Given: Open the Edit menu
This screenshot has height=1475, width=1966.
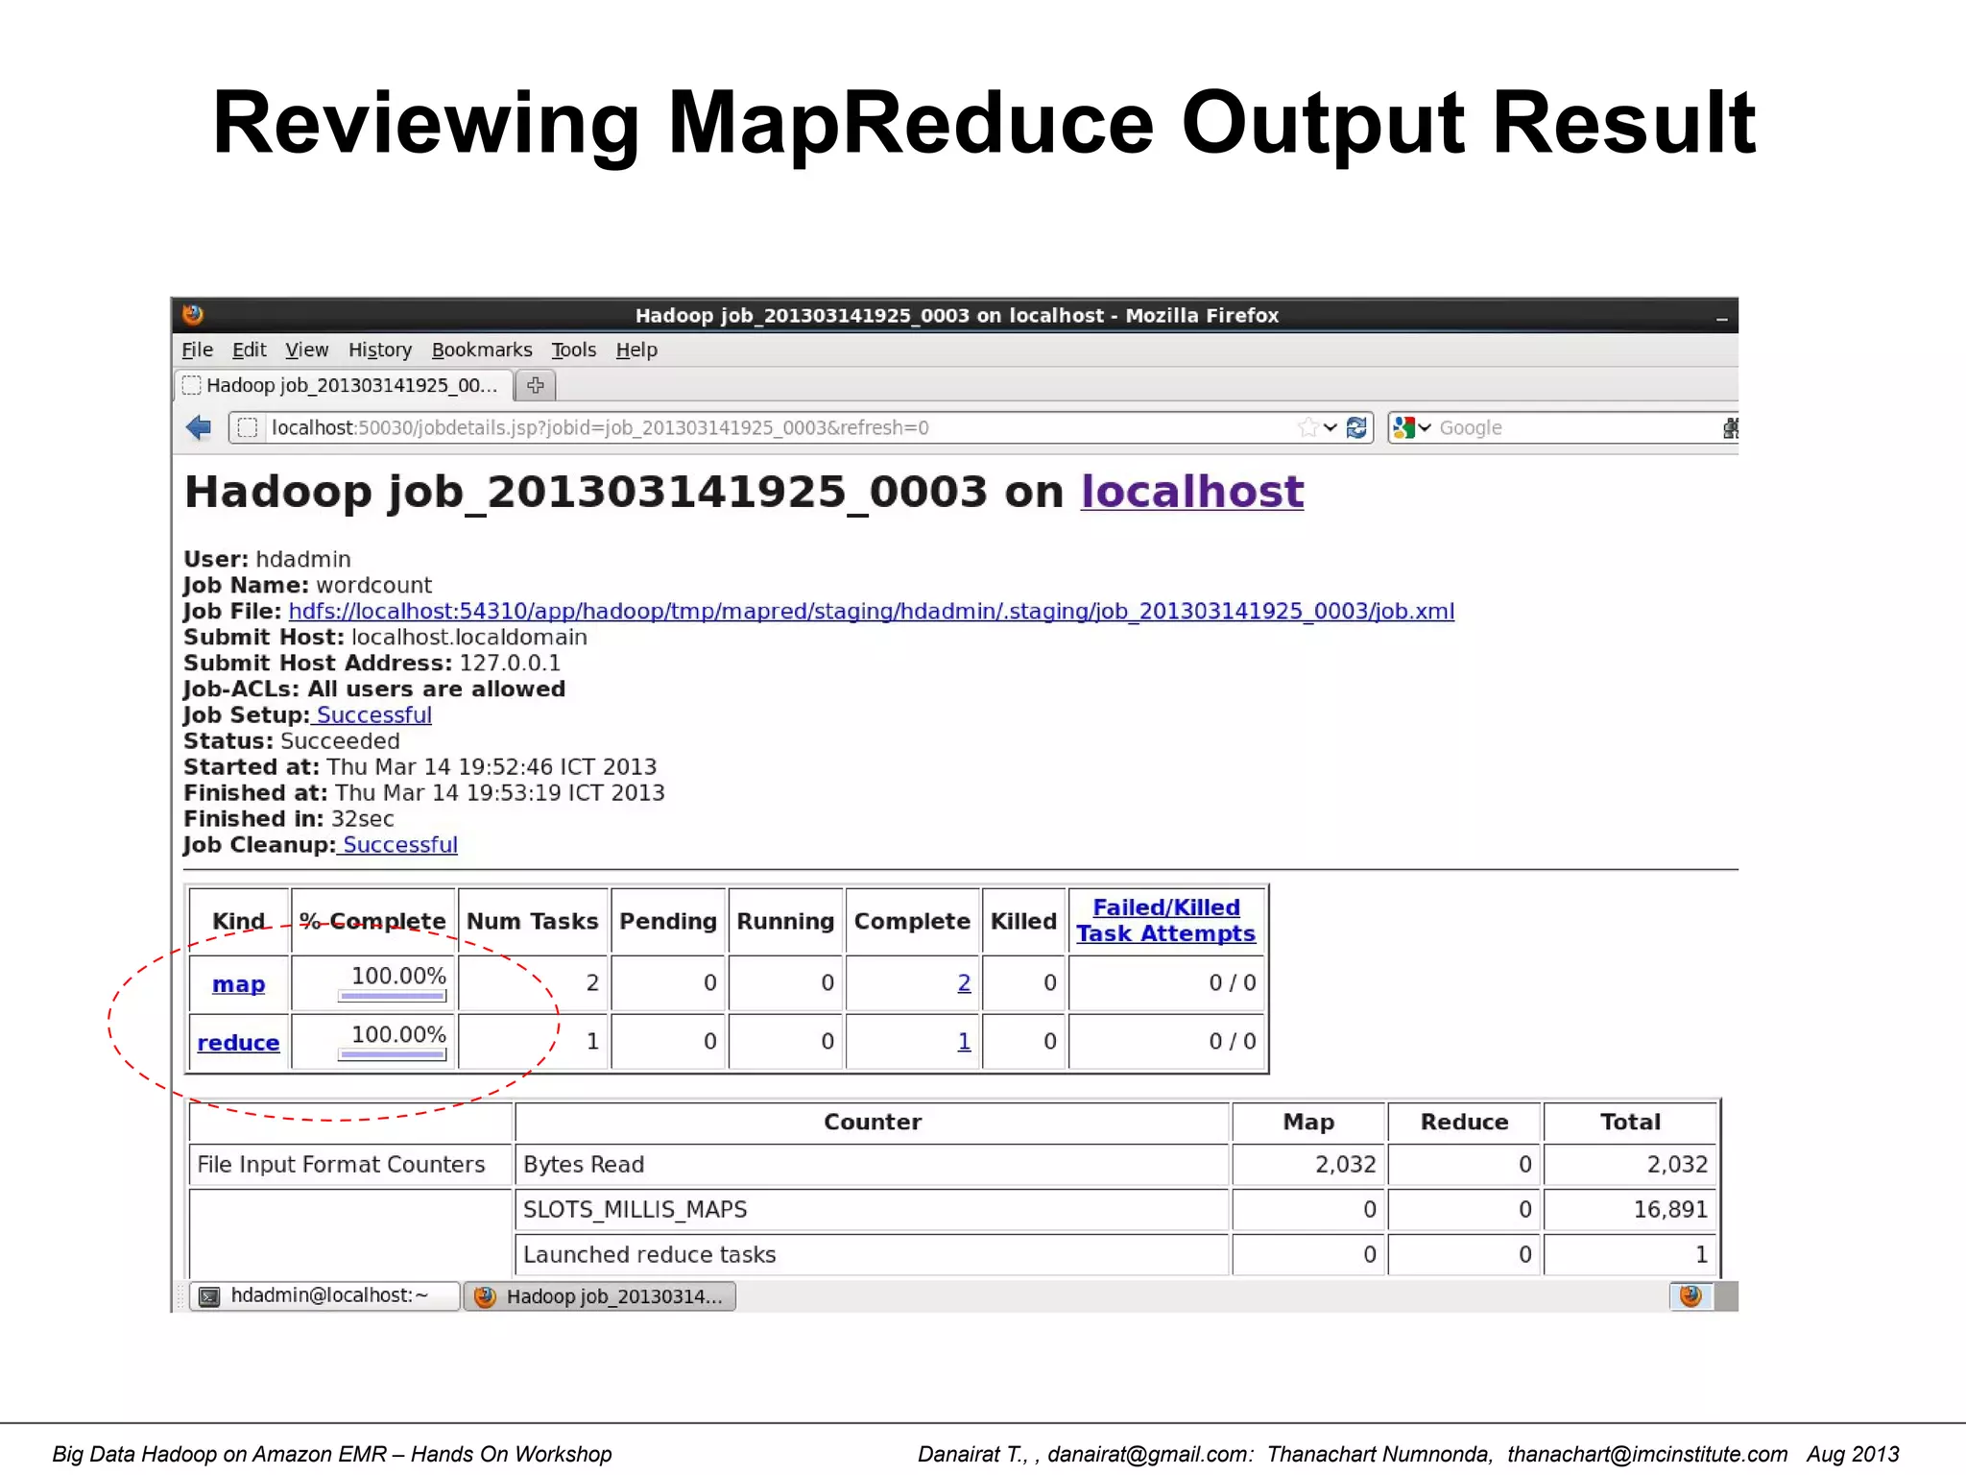Looking at the screenshot, I should pos(249,350).
